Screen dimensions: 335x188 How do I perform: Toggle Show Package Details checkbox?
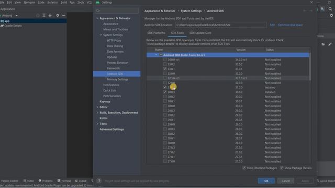(282, 168)
